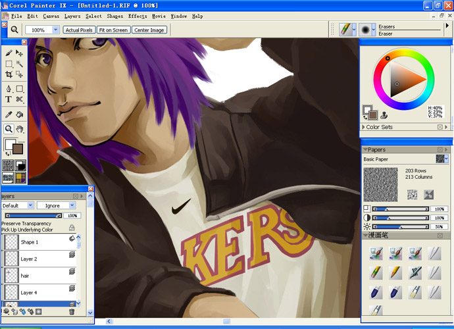Click the Center Image button
Screen dimensions: 454x329
(149, 30)
